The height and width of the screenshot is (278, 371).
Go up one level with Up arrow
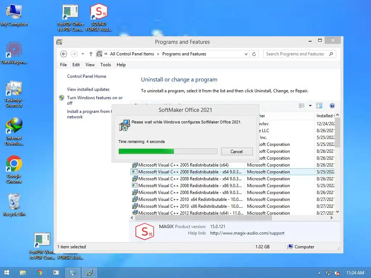(x=91, y=54)
